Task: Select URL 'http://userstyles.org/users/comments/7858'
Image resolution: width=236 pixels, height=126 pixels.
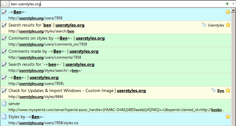Action: click(x=45, y=57)
